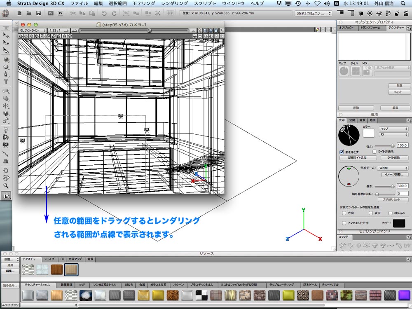Select the Hand pan tool

pos(6,171)
